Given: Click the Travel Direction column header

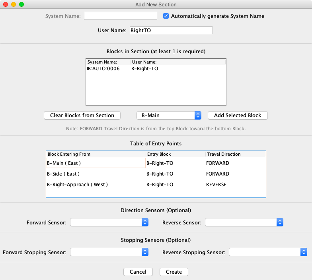Looking at the screenshot, I should point(235,154).
